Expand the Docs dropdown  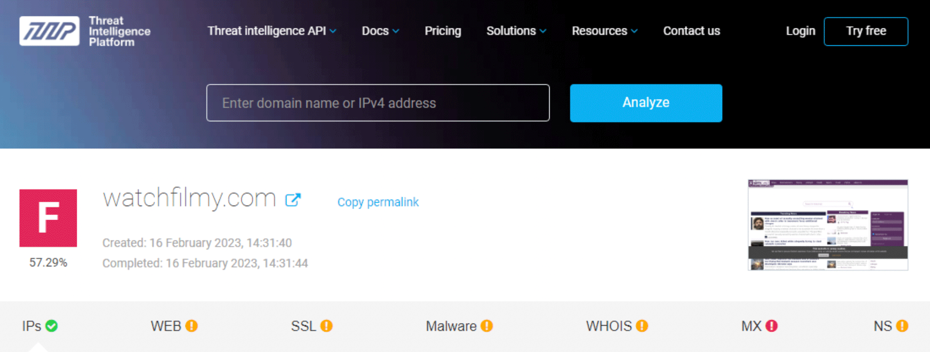pos(380,31)
